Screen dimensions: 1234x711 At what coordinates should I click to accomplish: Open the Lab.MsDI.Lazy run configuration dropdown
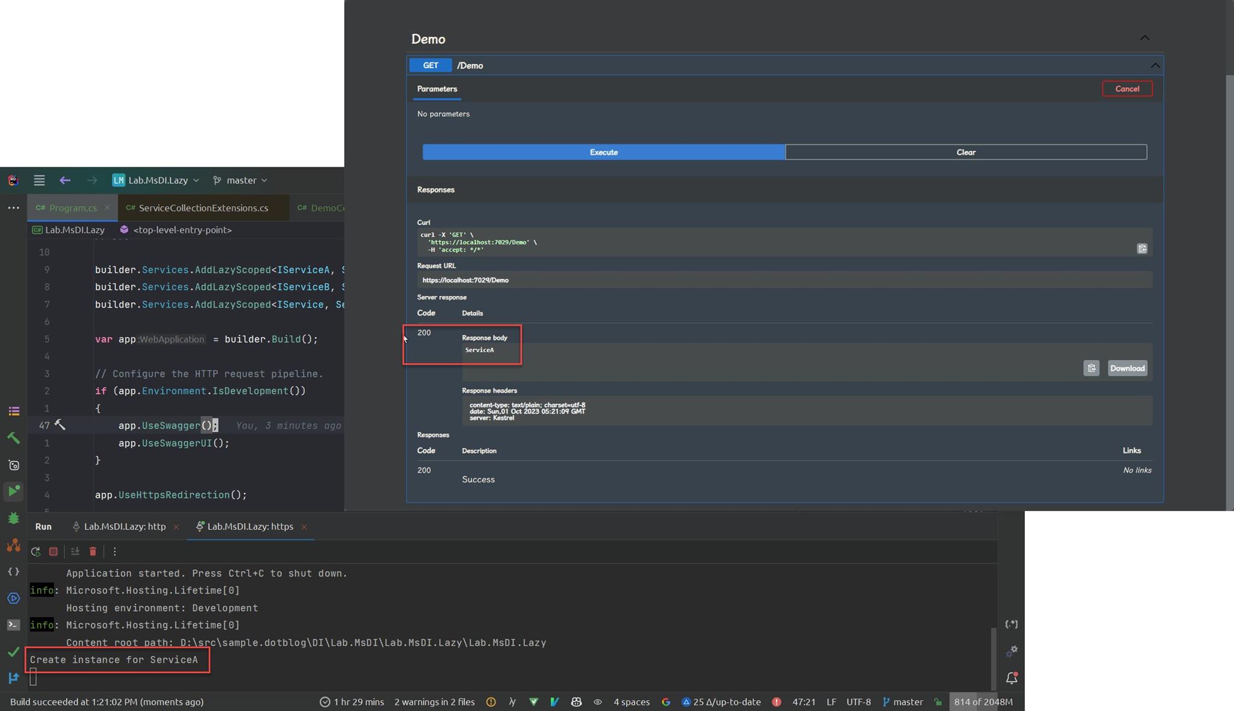click(155, 180)
